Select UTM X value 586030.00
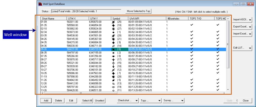This screenshot has height=107, width=256. tap(72, 46)
